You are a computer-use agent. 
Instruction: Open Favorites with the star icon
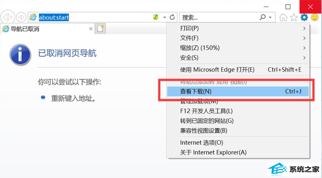294,17
